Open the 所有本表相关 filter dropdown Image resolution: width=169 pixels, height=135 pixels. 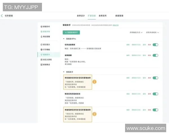pos(152,32)
